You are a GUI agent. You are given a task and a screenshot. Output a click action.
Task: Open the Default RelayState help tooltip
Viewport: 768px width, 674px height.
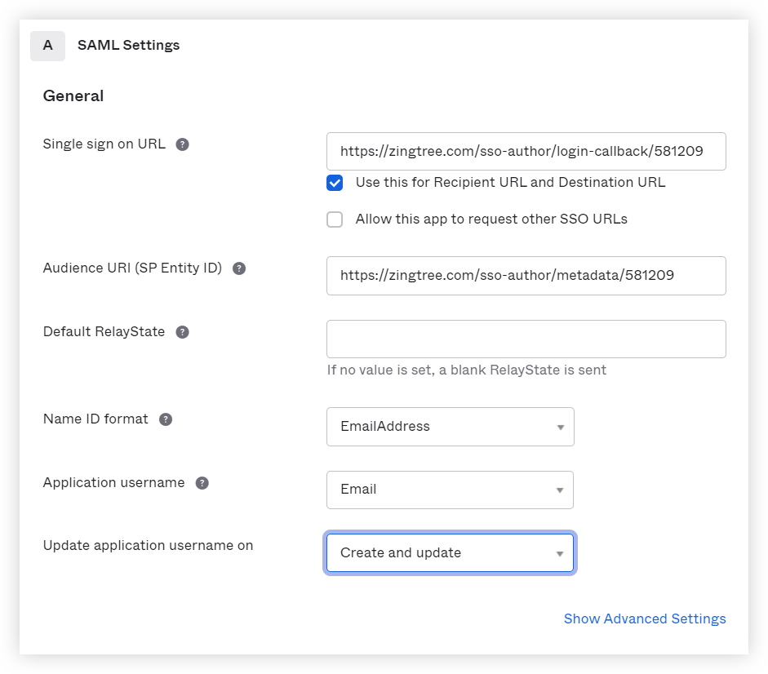(181, 331)
